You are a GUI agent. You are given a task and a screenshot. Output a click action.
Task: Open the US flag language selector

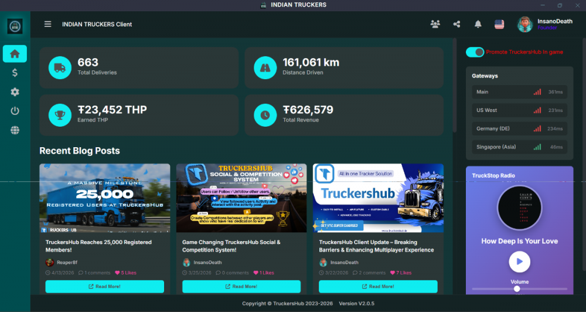[x=499, y=24]
